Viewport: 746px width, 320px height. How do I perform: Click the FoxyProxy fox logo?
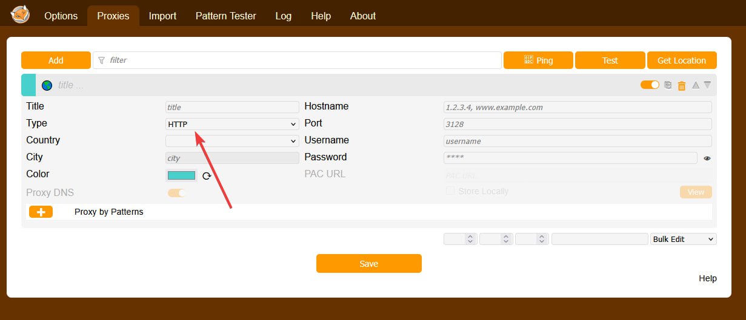(20, 15)
